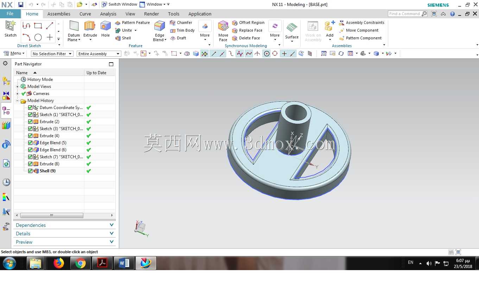Expand the Dependencies panel
Screen dimensions: 479x287
pos(65,225)
